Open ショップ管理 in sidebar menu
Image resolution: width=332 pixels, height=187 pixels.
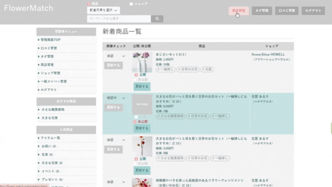pos(50,73)
